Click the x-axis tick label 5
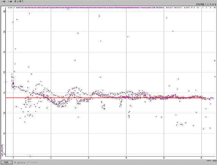 pyautogui.click(x=164, y=158)
